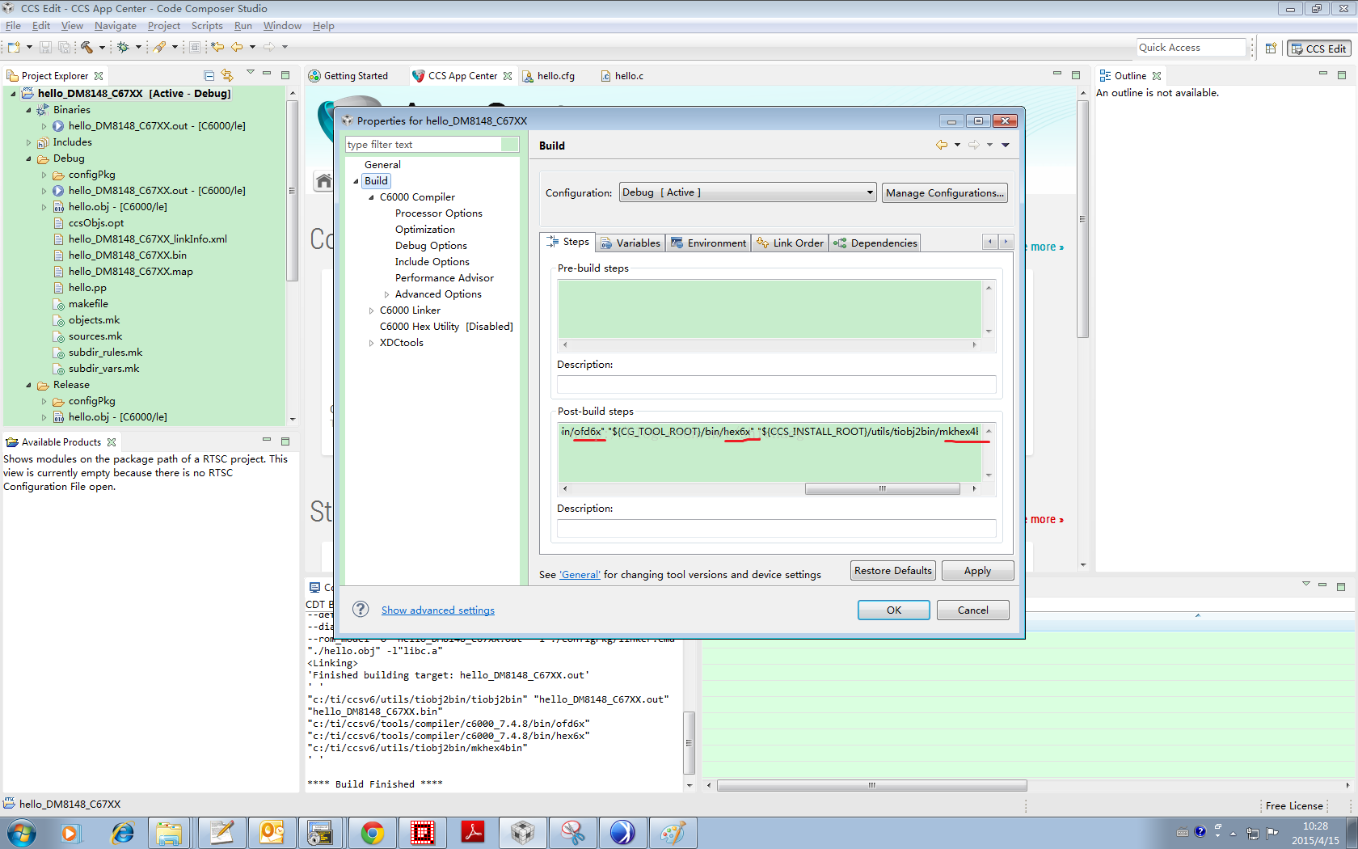The image size is (1358, 849).
Task: Switch to the Link Order tab
Action: coord(789,243)
